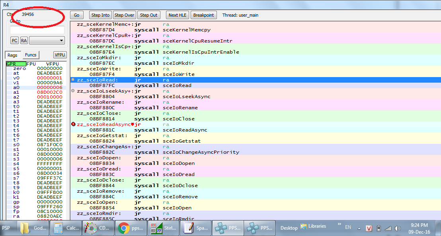This screenshot has width=441, height=236.
Task: Click the network signal tray icon
Action: pos(388,228)
